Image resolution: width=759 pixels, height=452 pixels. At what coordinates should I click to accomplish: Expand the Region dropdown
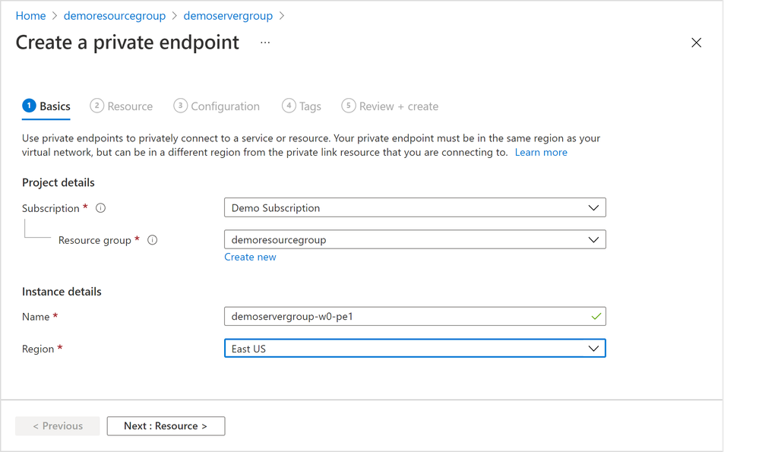click(415, 349)
